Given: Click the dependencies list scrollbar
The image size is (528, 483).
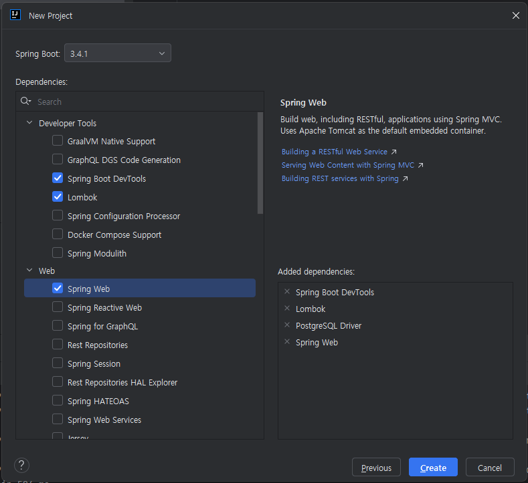Looking at the screenshot, I should coord(260,163).
